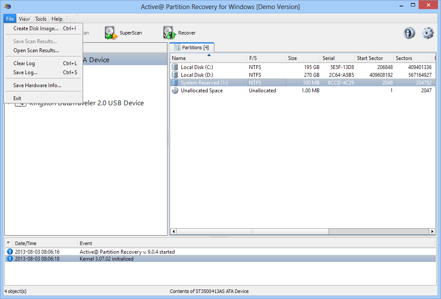
Task: Click start sector value 206848
Action: click(385, 67)
